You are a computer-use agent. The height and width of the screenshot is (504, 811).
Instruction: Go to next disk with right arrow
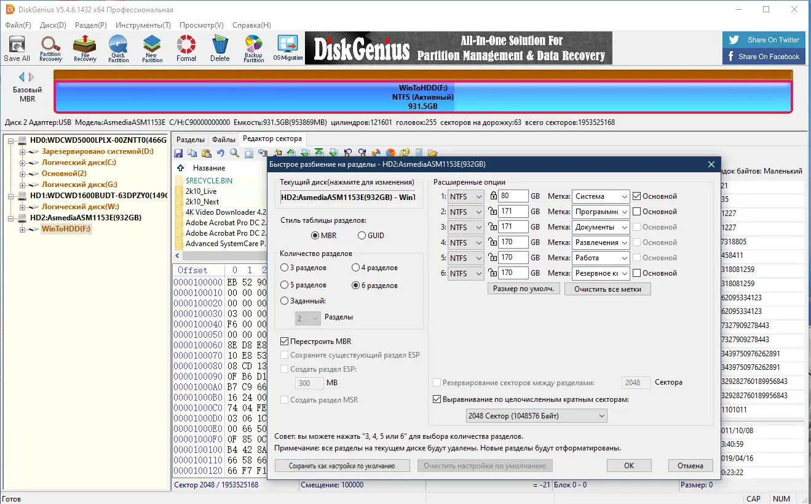(x=32, y=77)
